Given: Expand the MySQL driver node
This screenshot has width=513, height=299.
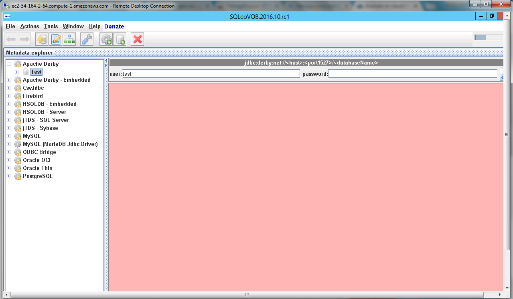Looking at the screenshot, I should pos(8,136).
